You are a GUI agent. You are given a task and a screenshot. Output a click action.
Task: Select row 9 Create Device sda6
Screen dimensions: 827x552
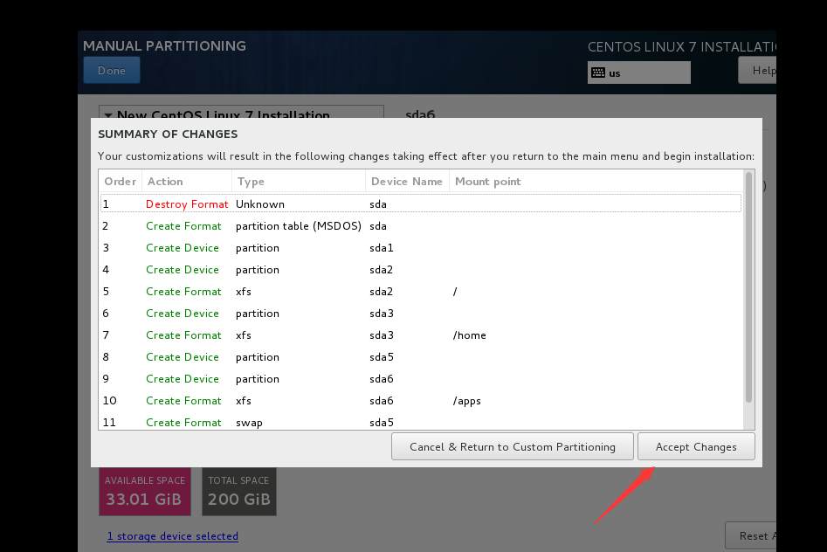tap(421, 378)
